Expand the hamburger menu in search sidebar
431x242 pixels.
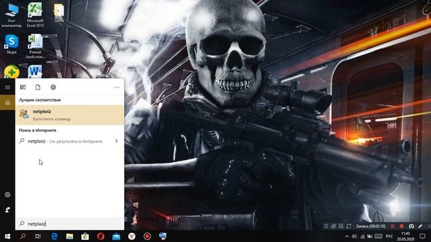click(x=7, y=87)
